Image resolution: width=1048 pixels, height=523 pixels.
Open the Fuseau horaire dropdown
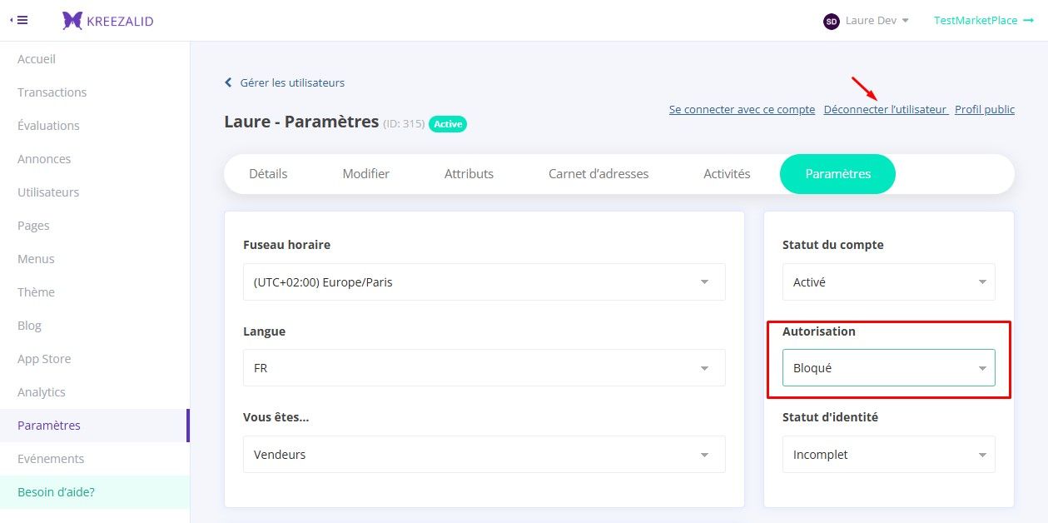point(484,282)
